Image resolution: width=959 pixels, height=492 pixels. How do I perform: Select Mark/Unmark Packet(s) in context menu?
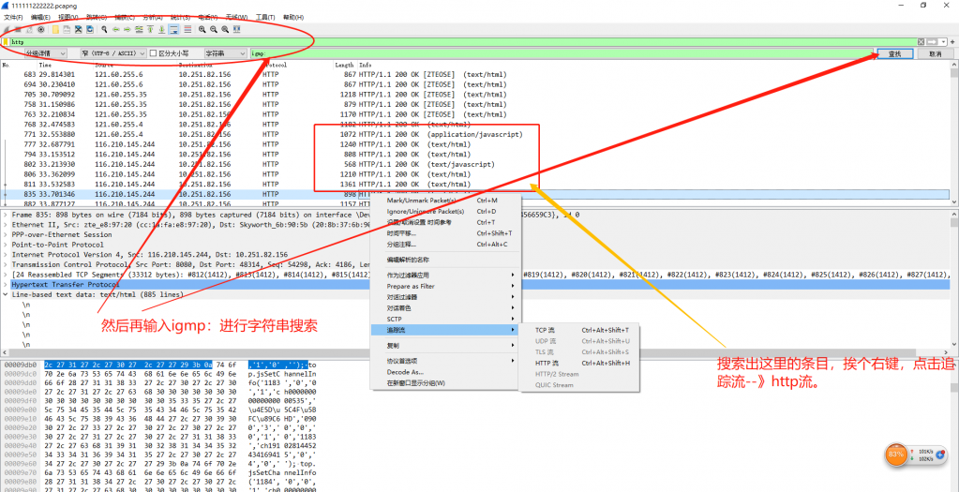tap(421, 201)
